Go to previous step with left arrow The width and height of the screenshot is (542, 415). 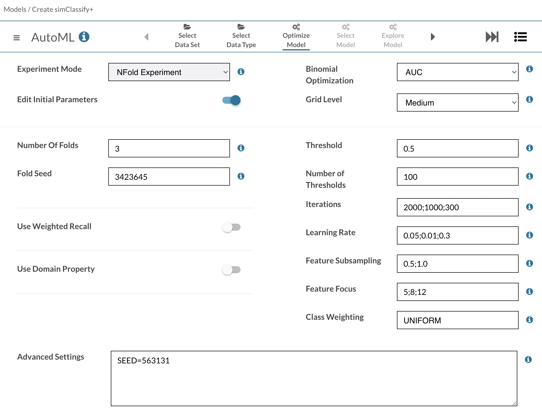(x=147, y=37)
